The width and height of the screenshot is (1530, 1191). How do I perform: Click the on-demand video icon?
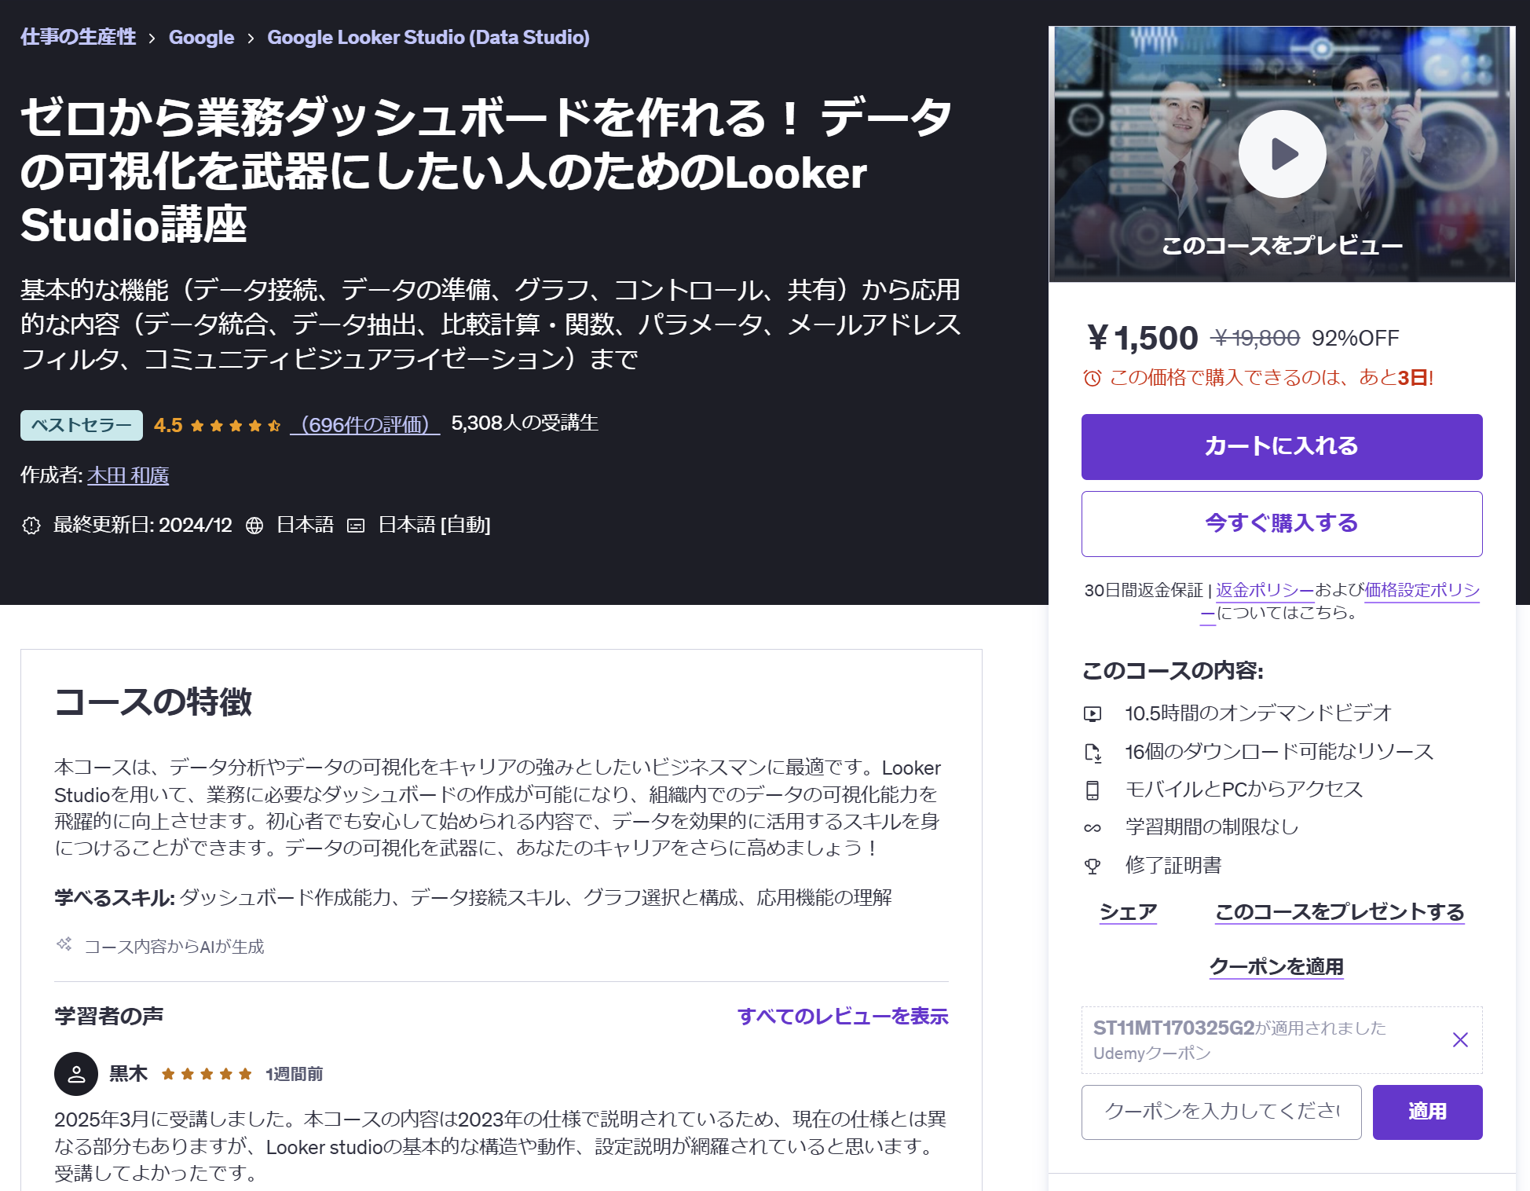click(x=1093, y=713)
